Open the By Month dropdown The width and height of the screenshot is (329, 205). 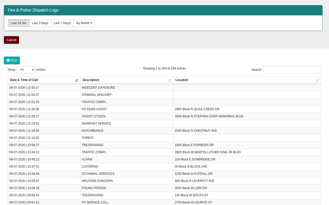(84, 23)
